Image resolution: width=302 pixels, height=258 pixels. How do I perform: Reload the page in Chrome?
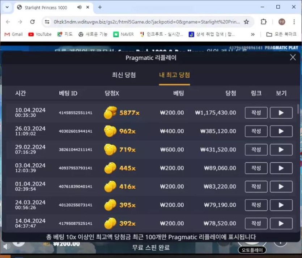tap(32, 22)
